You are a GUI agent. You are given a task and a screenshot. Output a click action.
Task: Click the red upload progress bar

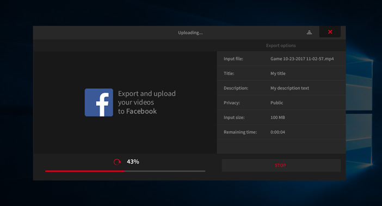[x=125, y=171]
